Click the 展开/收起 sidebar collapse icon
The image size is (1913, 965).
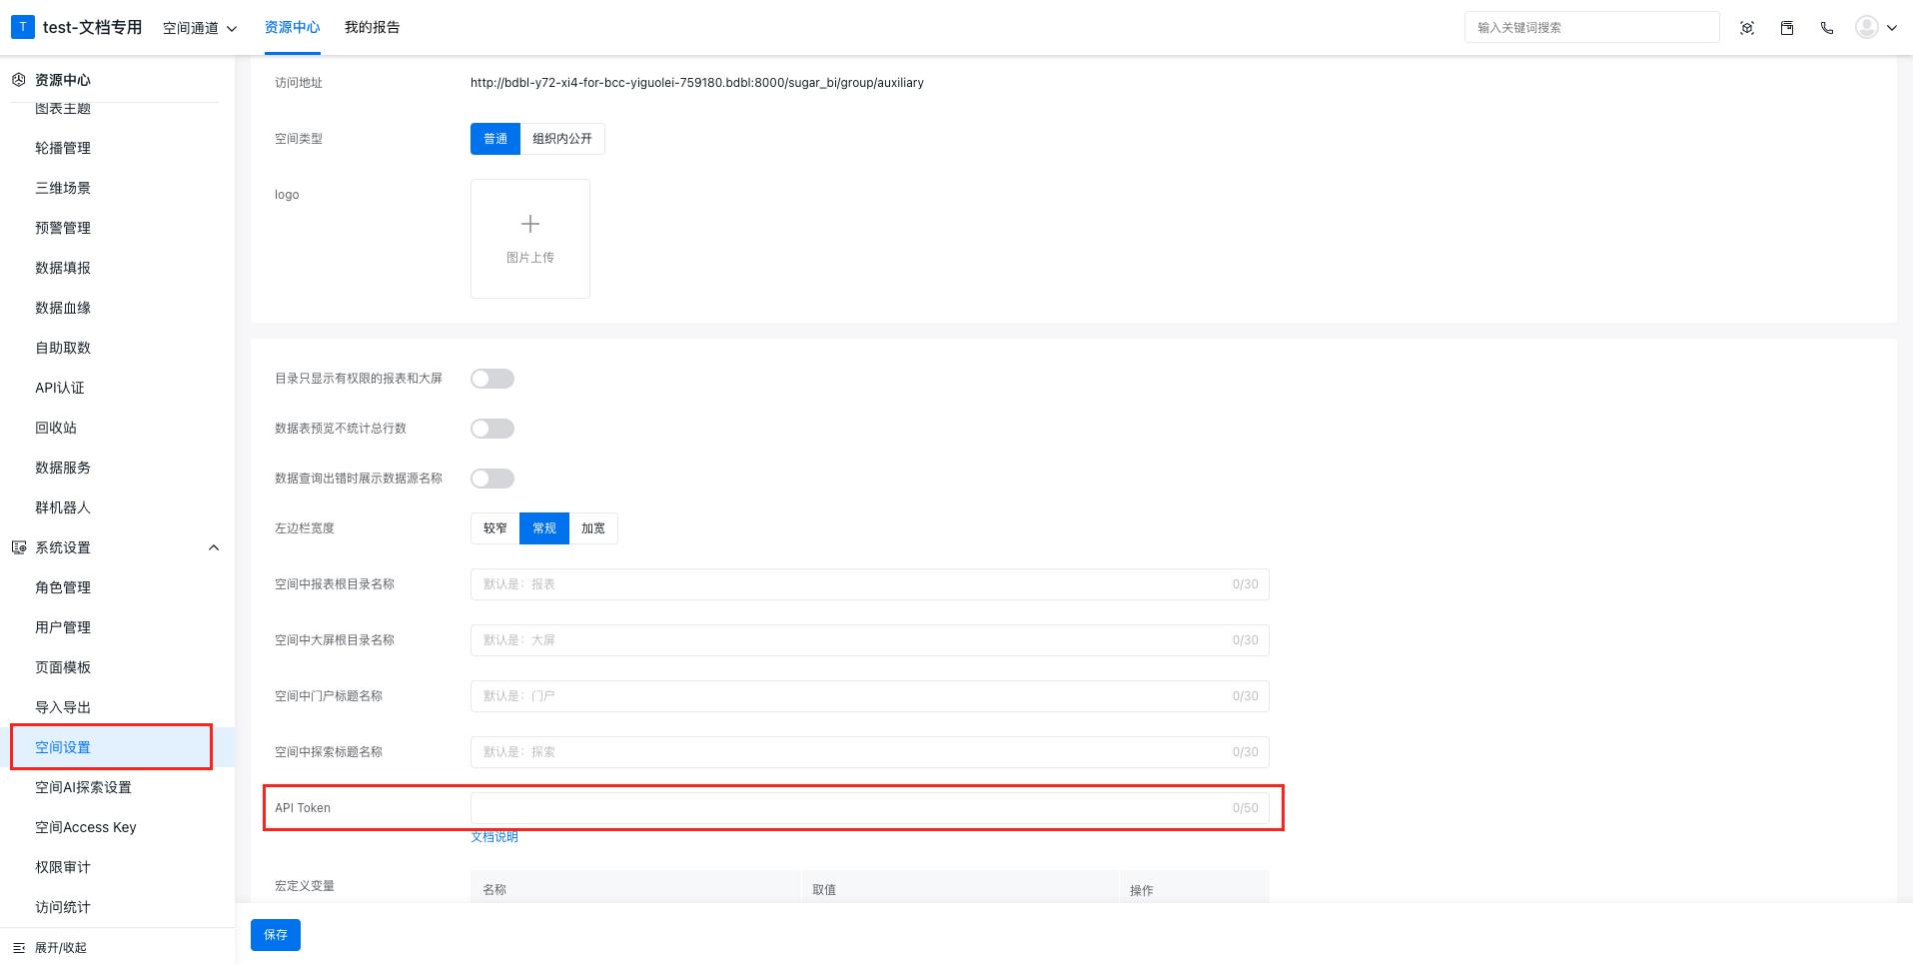click(x=18, y=948)
